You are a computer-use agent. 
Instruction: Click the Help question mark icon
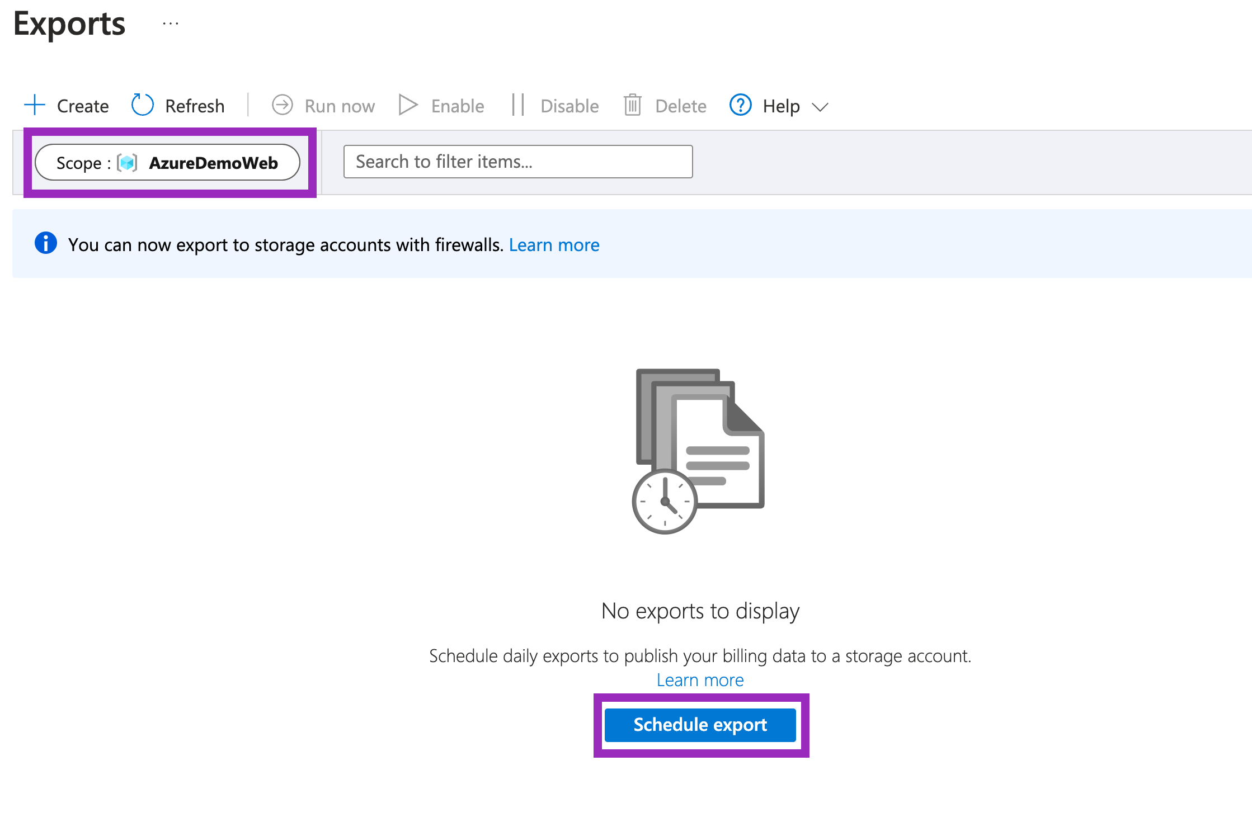coord(740,105)
